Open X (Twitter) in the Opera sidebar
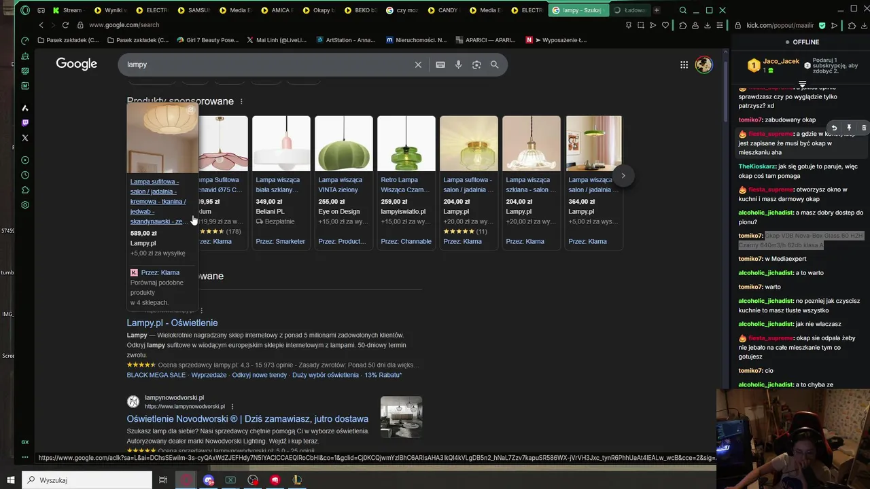 [25, 138]
